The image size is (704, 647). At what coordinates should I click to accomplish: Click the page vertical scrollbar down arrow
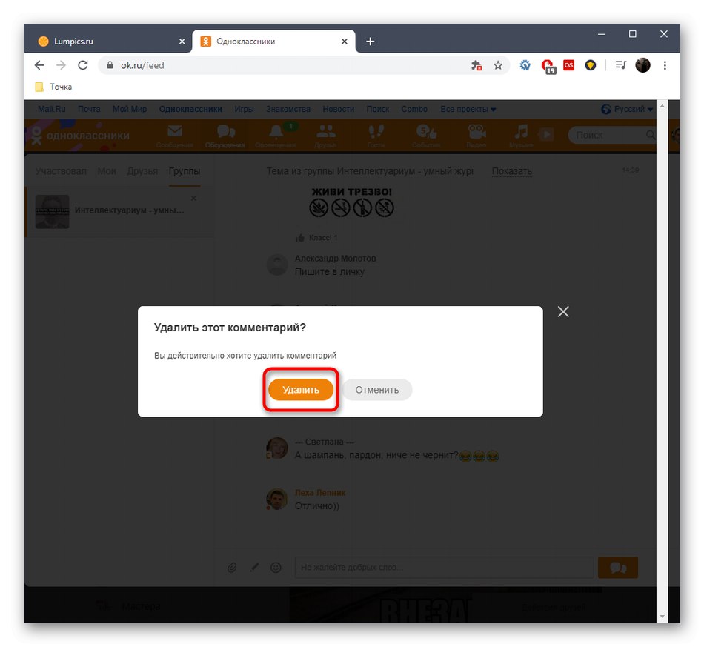click(x=662, y=617)
